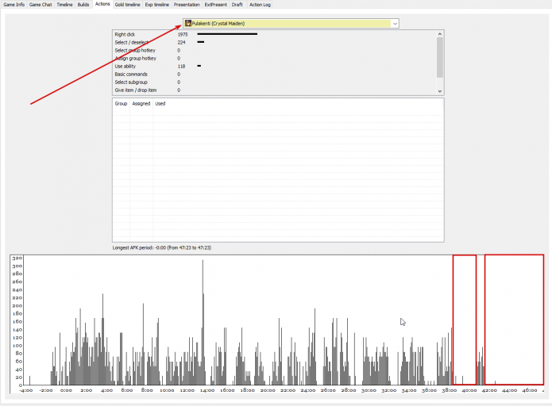This screenshot has height=406, width=552.
Task: Select the Select / deselect row
Action: point(274,43)
